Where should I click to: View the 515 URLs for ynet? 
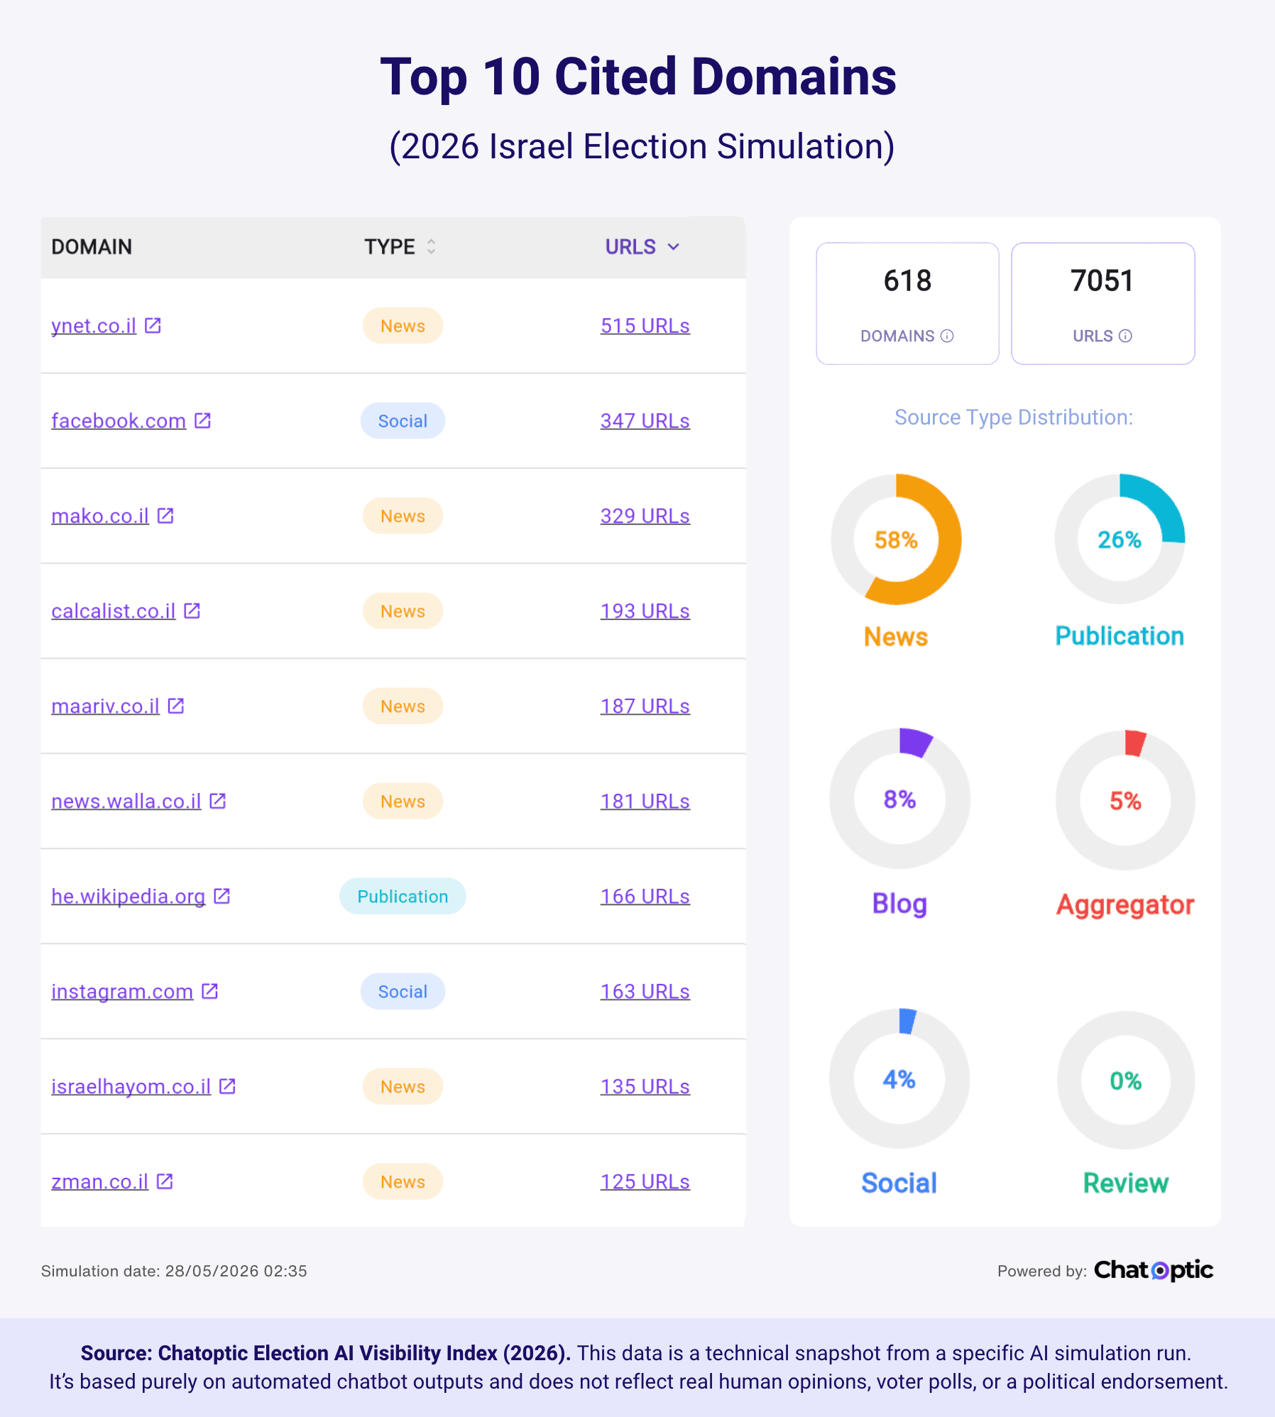click(645, 326)
